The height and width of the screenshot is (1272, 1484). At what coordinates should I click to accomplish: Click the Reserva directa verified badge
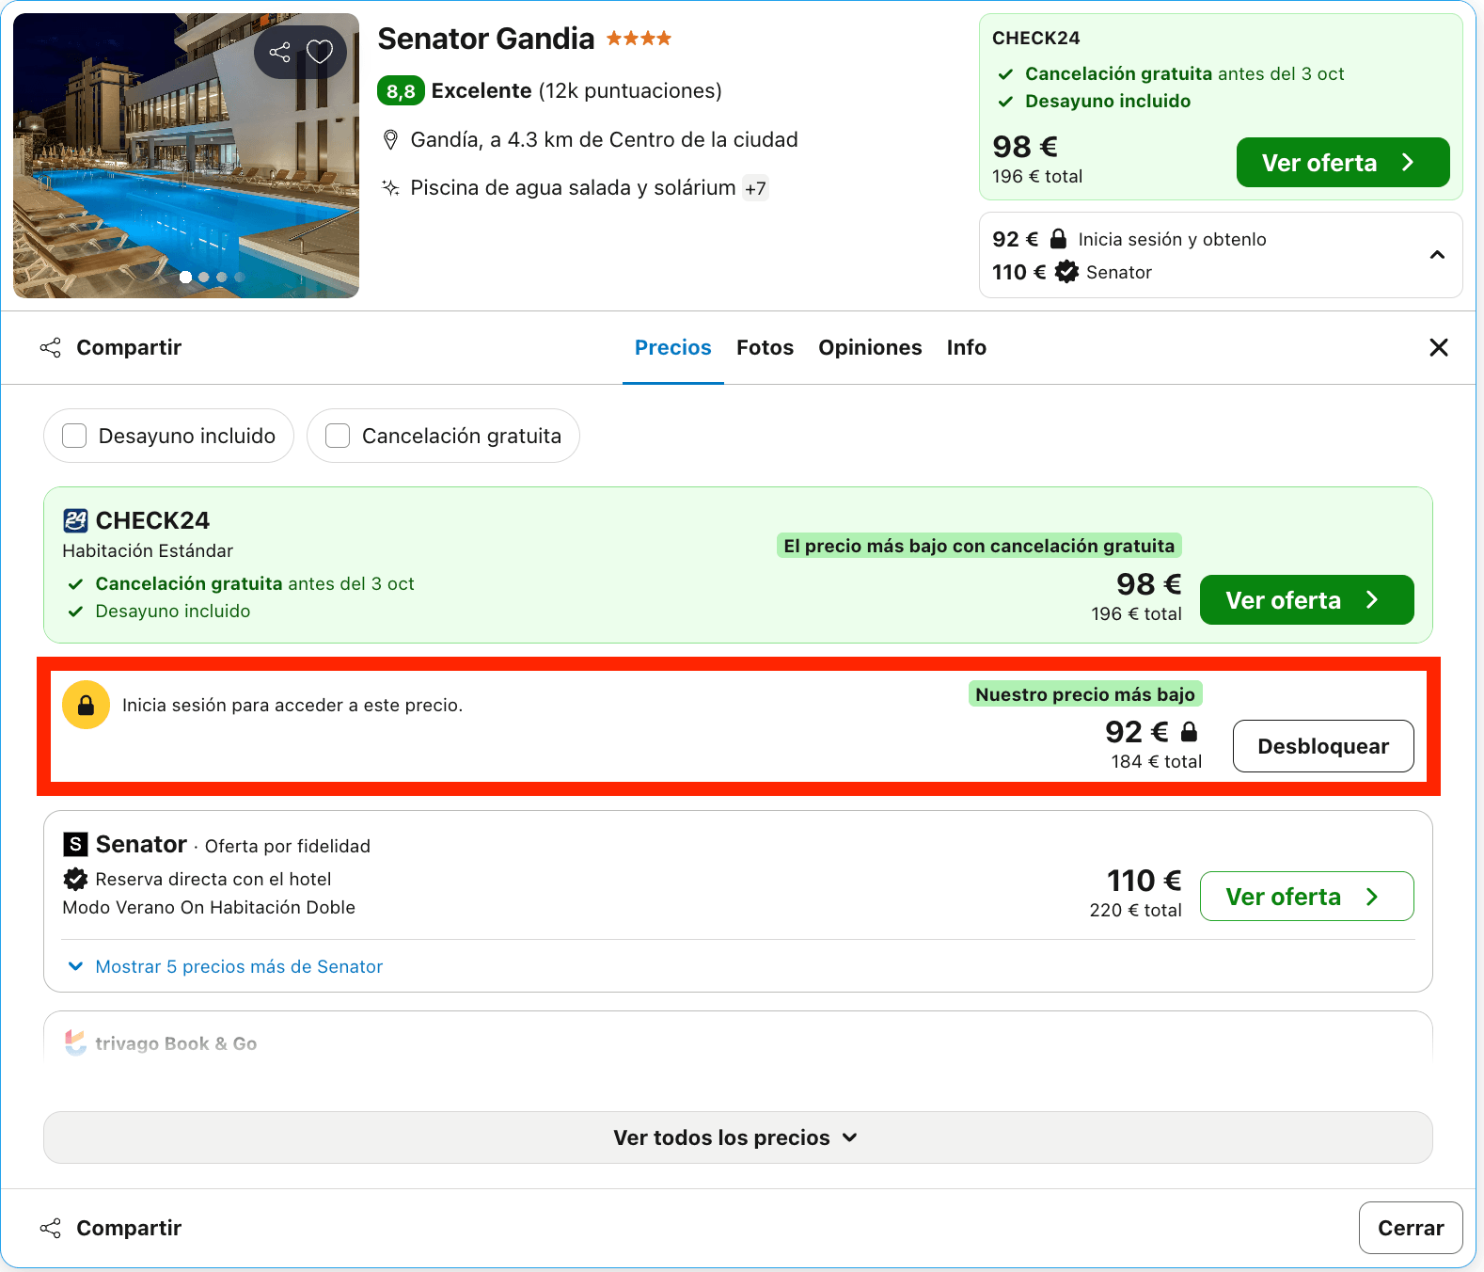pyautogui.click(x=75, y=879)
